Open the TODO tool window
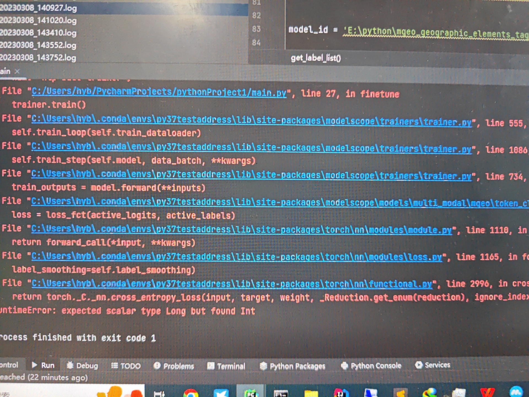This screenshot has height=397, width=529. coord(126,366)
